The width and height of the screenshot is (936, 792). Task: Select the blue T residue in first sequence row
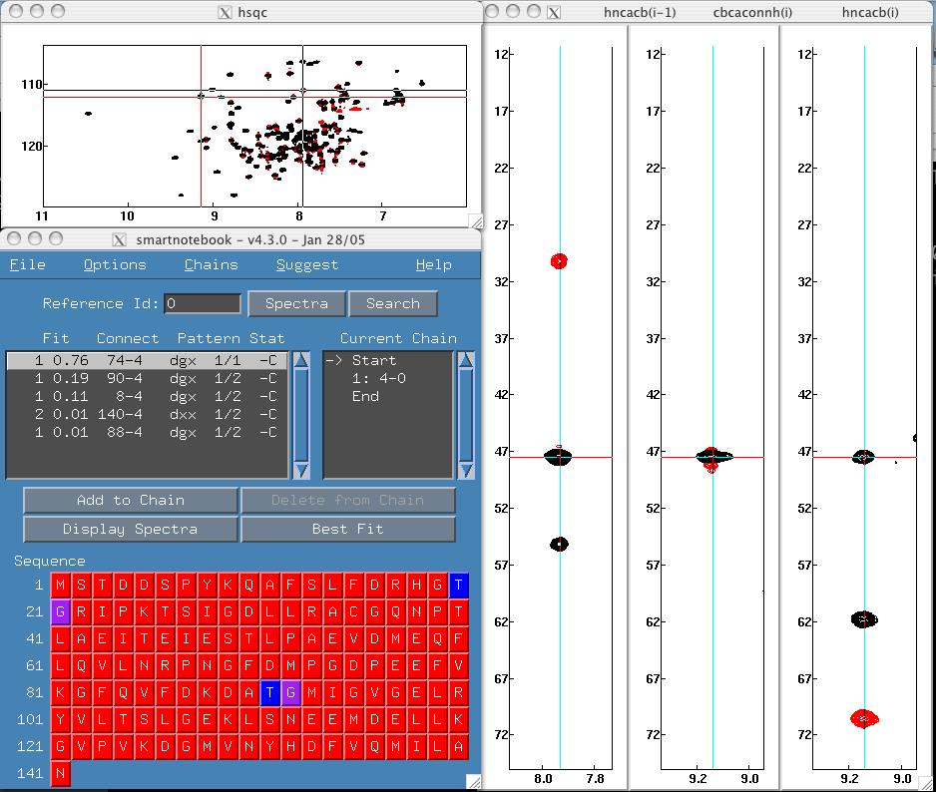click(x=458, y=585)
